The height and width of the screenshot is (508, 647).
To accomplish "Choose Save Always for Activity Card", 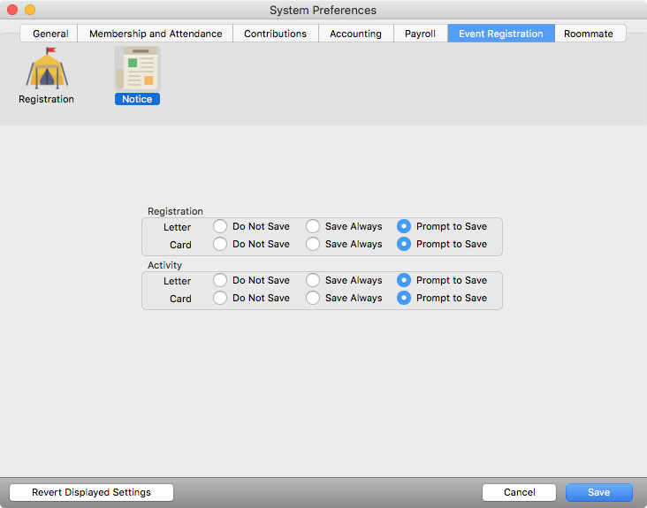I will click(313, 298).
